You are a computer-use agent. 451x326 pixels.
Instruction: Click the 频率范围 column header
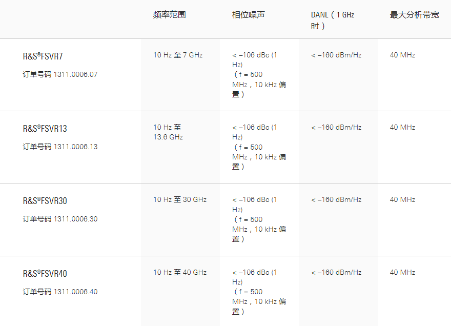169,15
